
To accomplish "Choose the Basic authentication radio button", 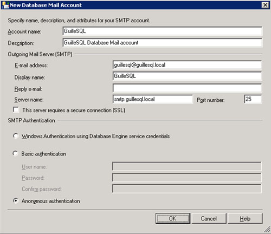I will (x=15, y=153).
